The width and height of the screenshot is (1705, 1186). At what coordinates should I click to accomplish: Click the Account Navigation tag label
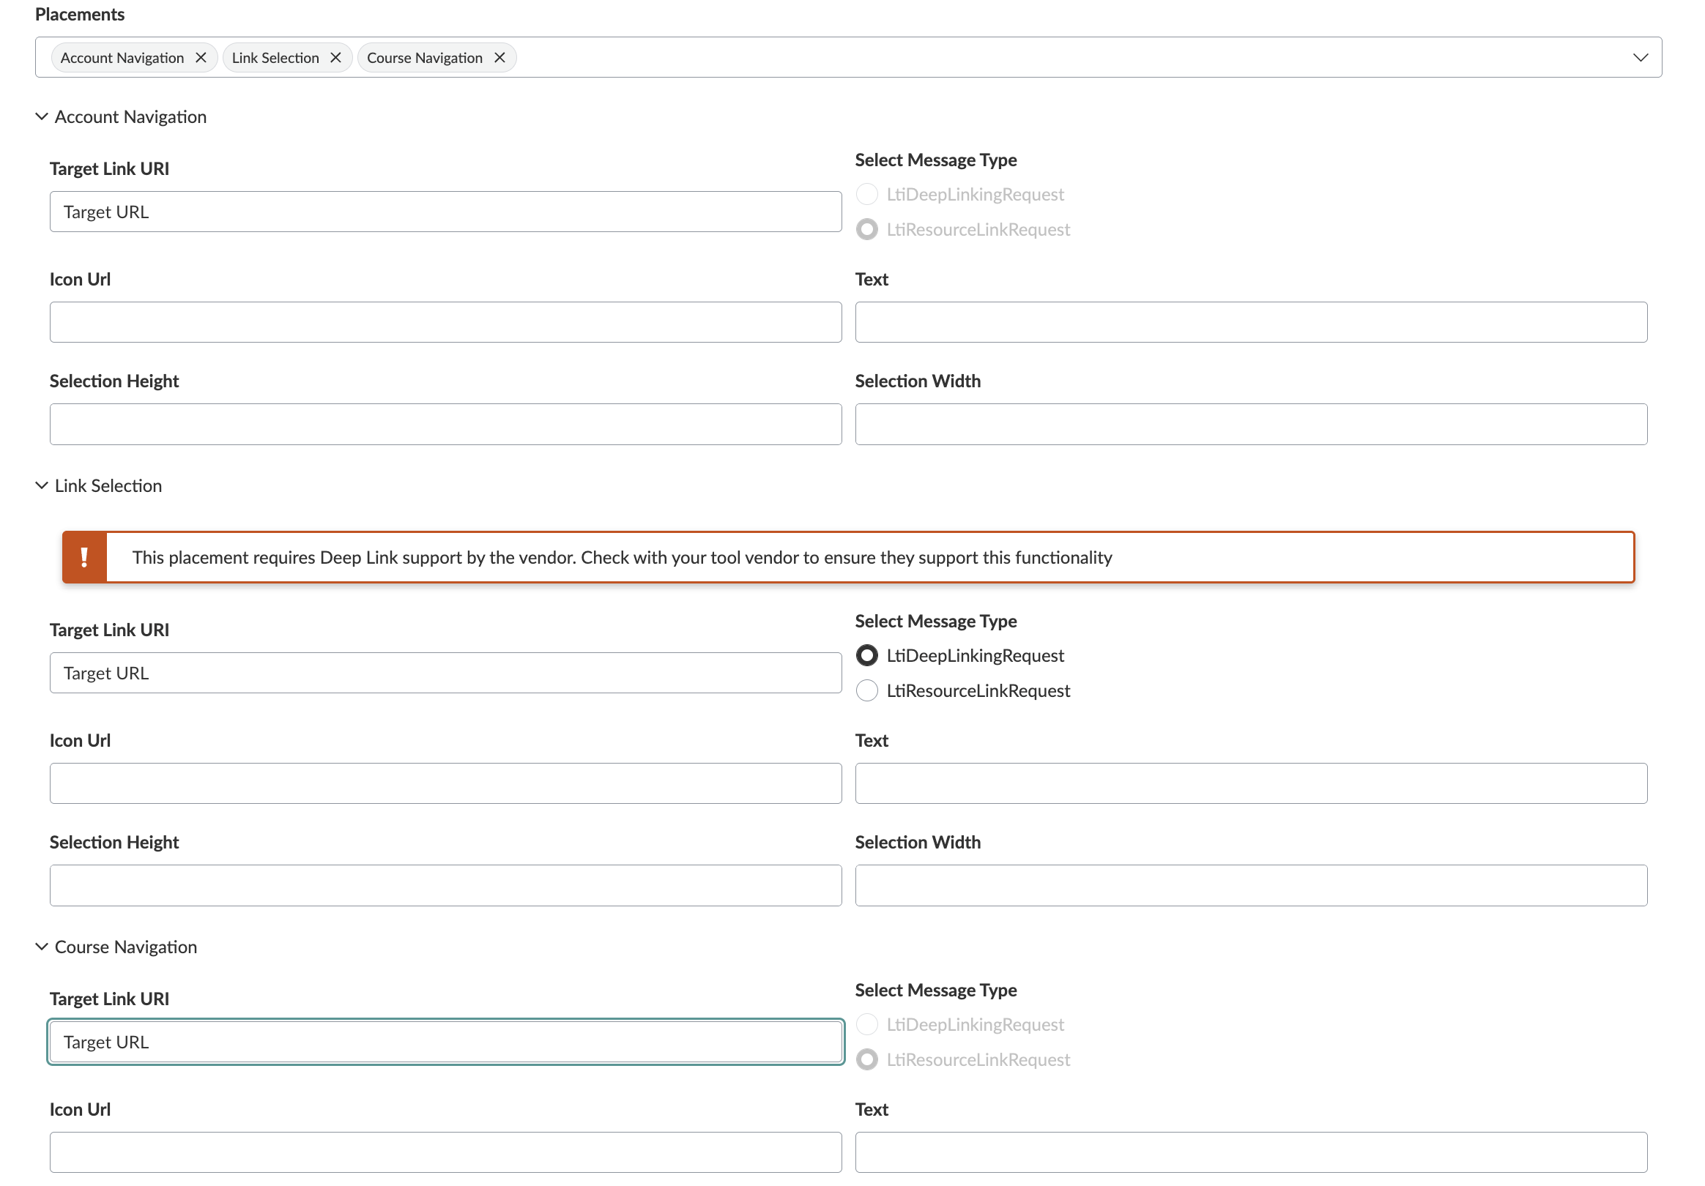point(122,58)
